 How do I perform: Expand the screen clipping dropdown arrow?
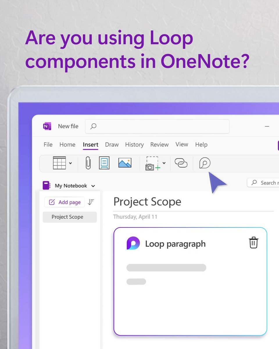(x=164, y=163)
